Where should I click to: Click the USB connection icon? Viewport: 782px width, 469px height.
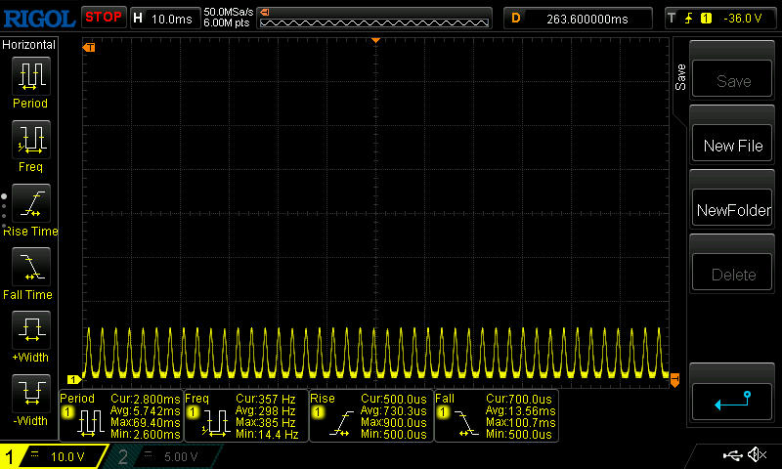pyautogui.click(x=731, y=455)
